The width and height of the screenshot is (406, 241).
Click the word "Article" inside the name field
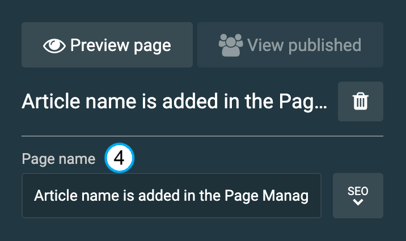click(x=54, y=196)
